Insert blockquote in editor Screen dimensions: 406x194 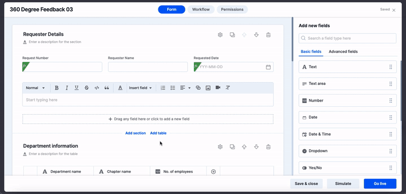tap(107, 88)
